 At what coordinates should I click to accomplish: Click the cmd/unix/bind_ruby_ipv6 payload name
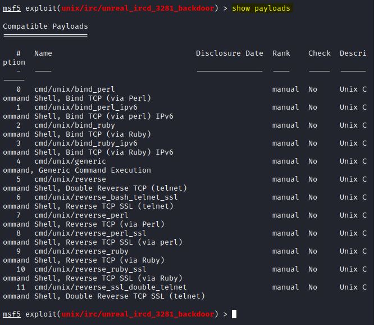[85, 143]
